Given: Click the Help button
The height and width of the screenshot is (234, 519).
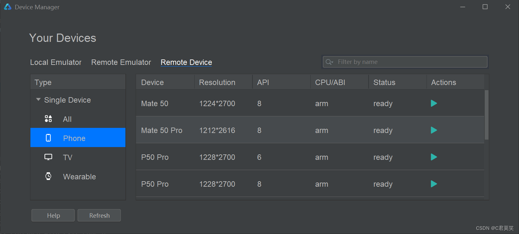Looking at the screenshot, I should coord(53,215).
